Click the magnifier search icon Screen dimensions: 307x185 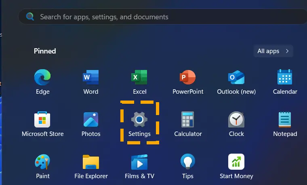(30, 16)
